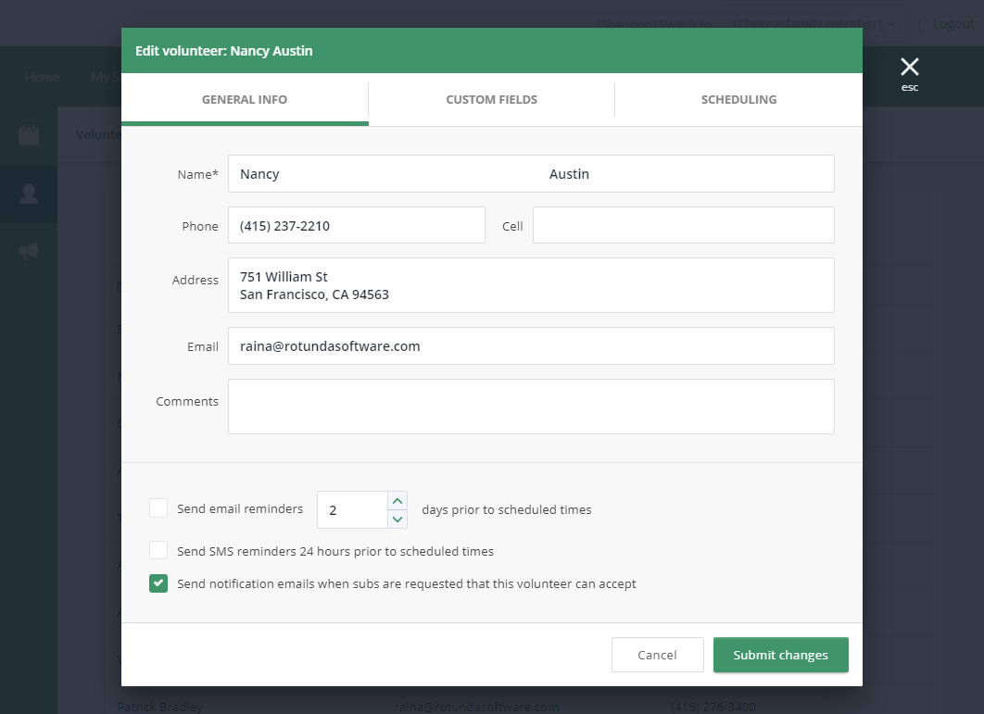The image size is (984, 714).
Task: Switch to the Custom Fields tab
Action: 491,100
